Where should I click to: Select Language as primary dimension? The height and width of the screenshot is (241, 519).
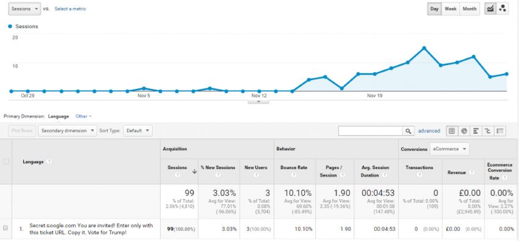(58, 116)
